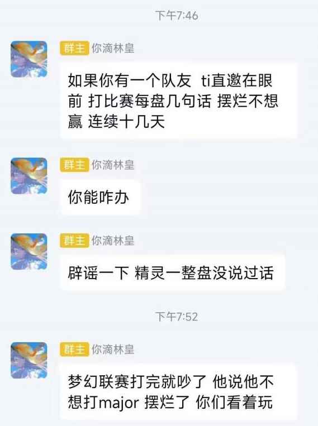The height and width of the screenshot is (426, 318).
Task: Click the word major in the last message
Action: [x=118, y=403]
